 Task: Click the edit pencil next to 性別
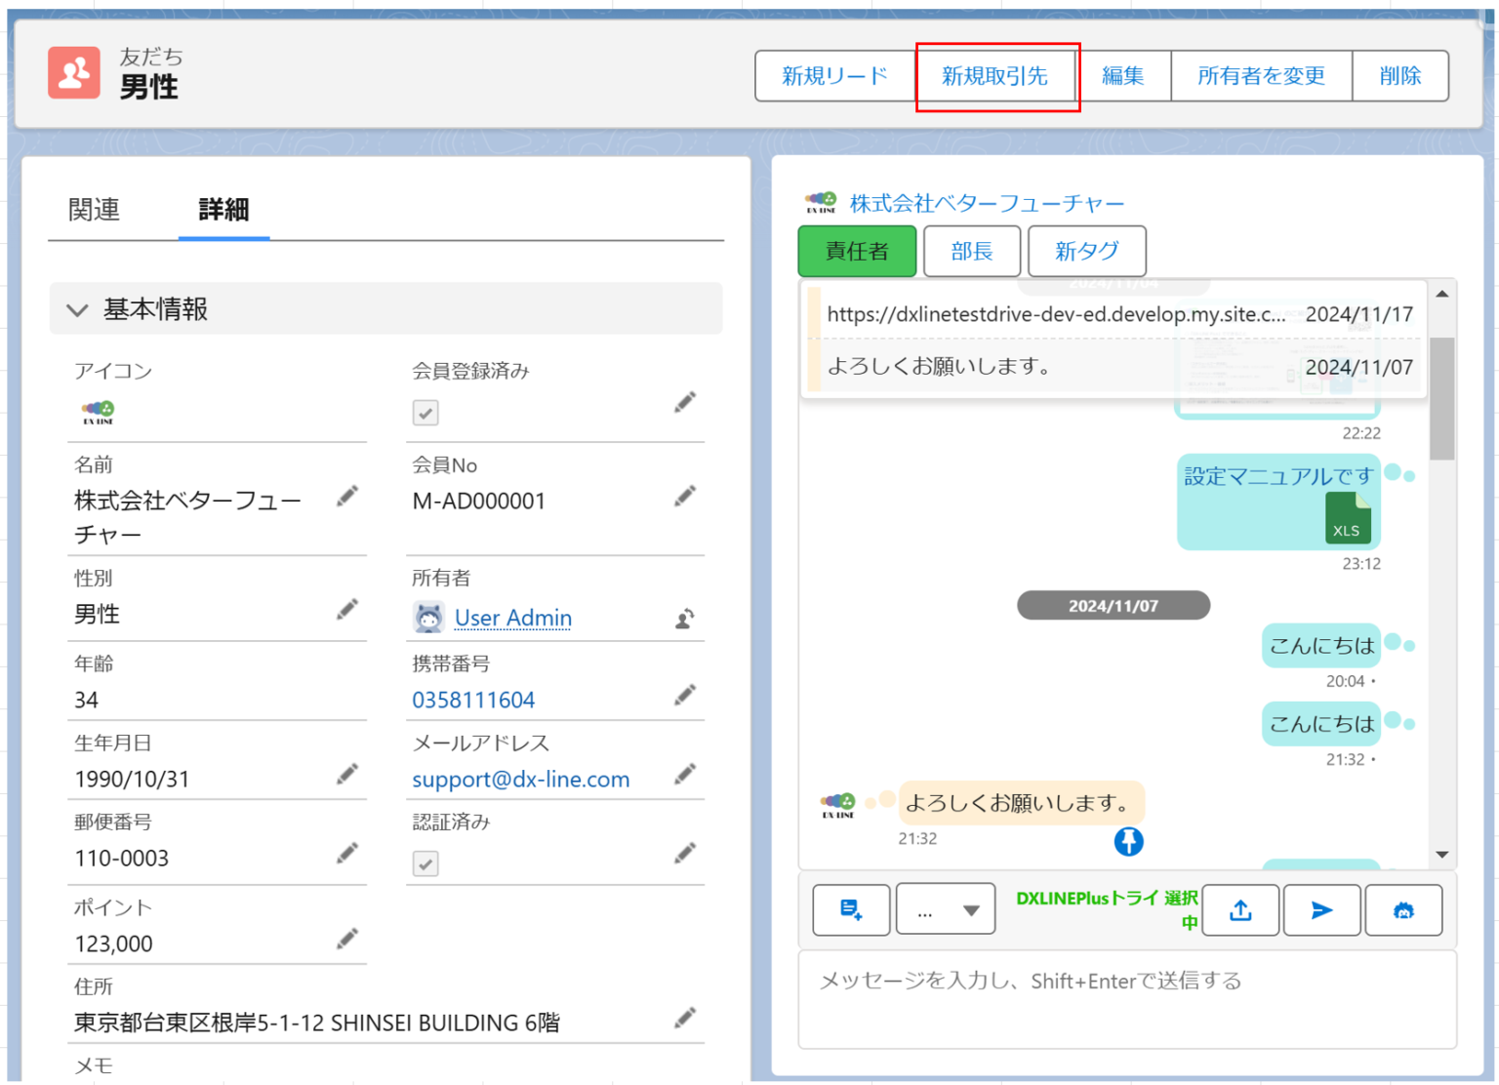347,609
